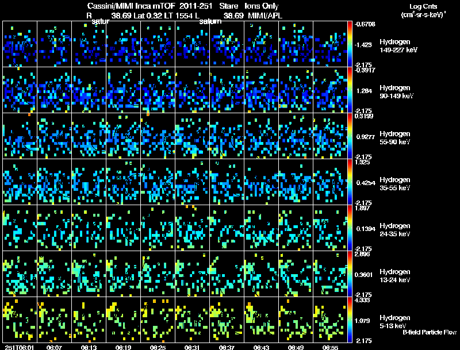The height and width of the screenshot is (350, 460).
Task: Click the 'Hydrogen 24-35 keV' row label
Action: (x=395, y=230)
